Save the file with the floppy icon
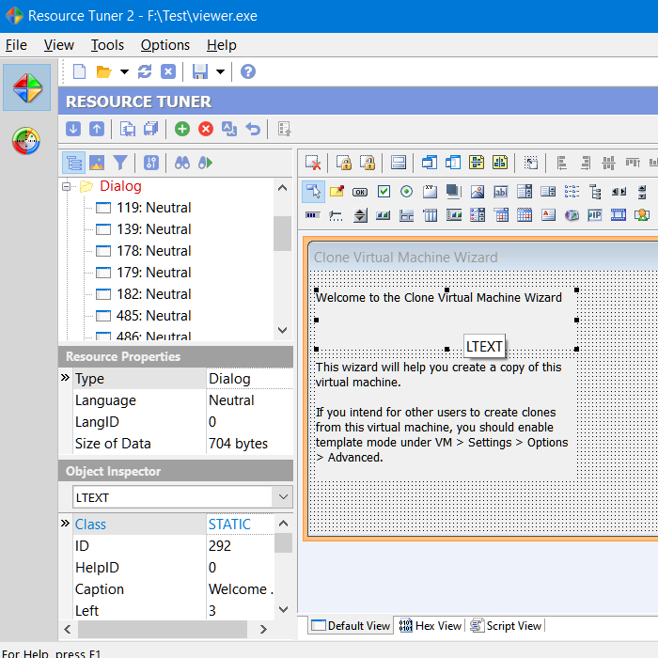The width and height of the screenshot is (658, 658). tap(200, 71)
